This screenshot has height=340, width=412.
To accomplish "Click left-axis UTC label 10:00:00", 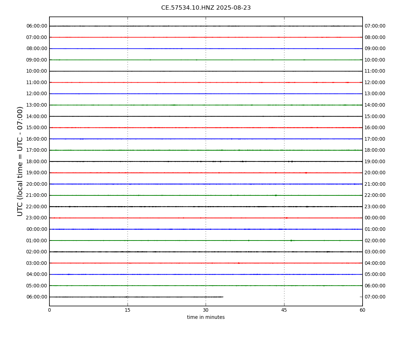I will 37,71.
